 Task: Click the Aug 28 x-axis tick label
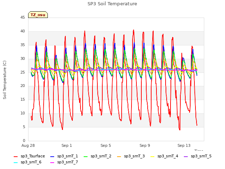click(28, 145)
